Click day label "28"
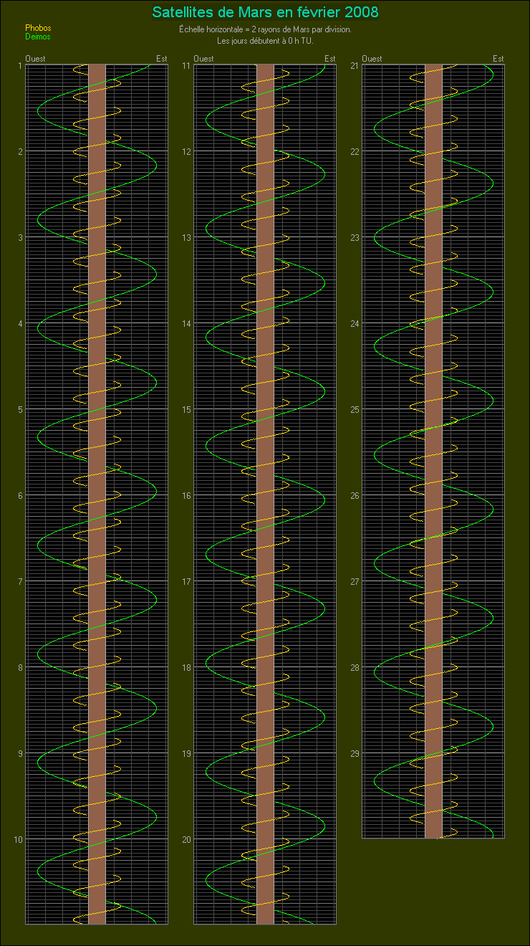This screenshot has width=530, height=946. [x=355, y=667]
